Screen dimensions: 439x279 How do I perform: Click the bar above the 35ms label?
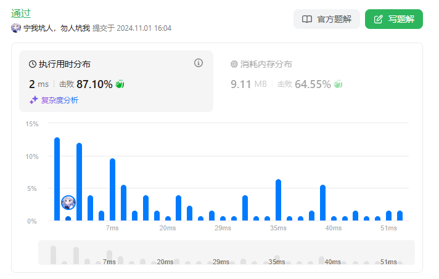click(279, 200)
